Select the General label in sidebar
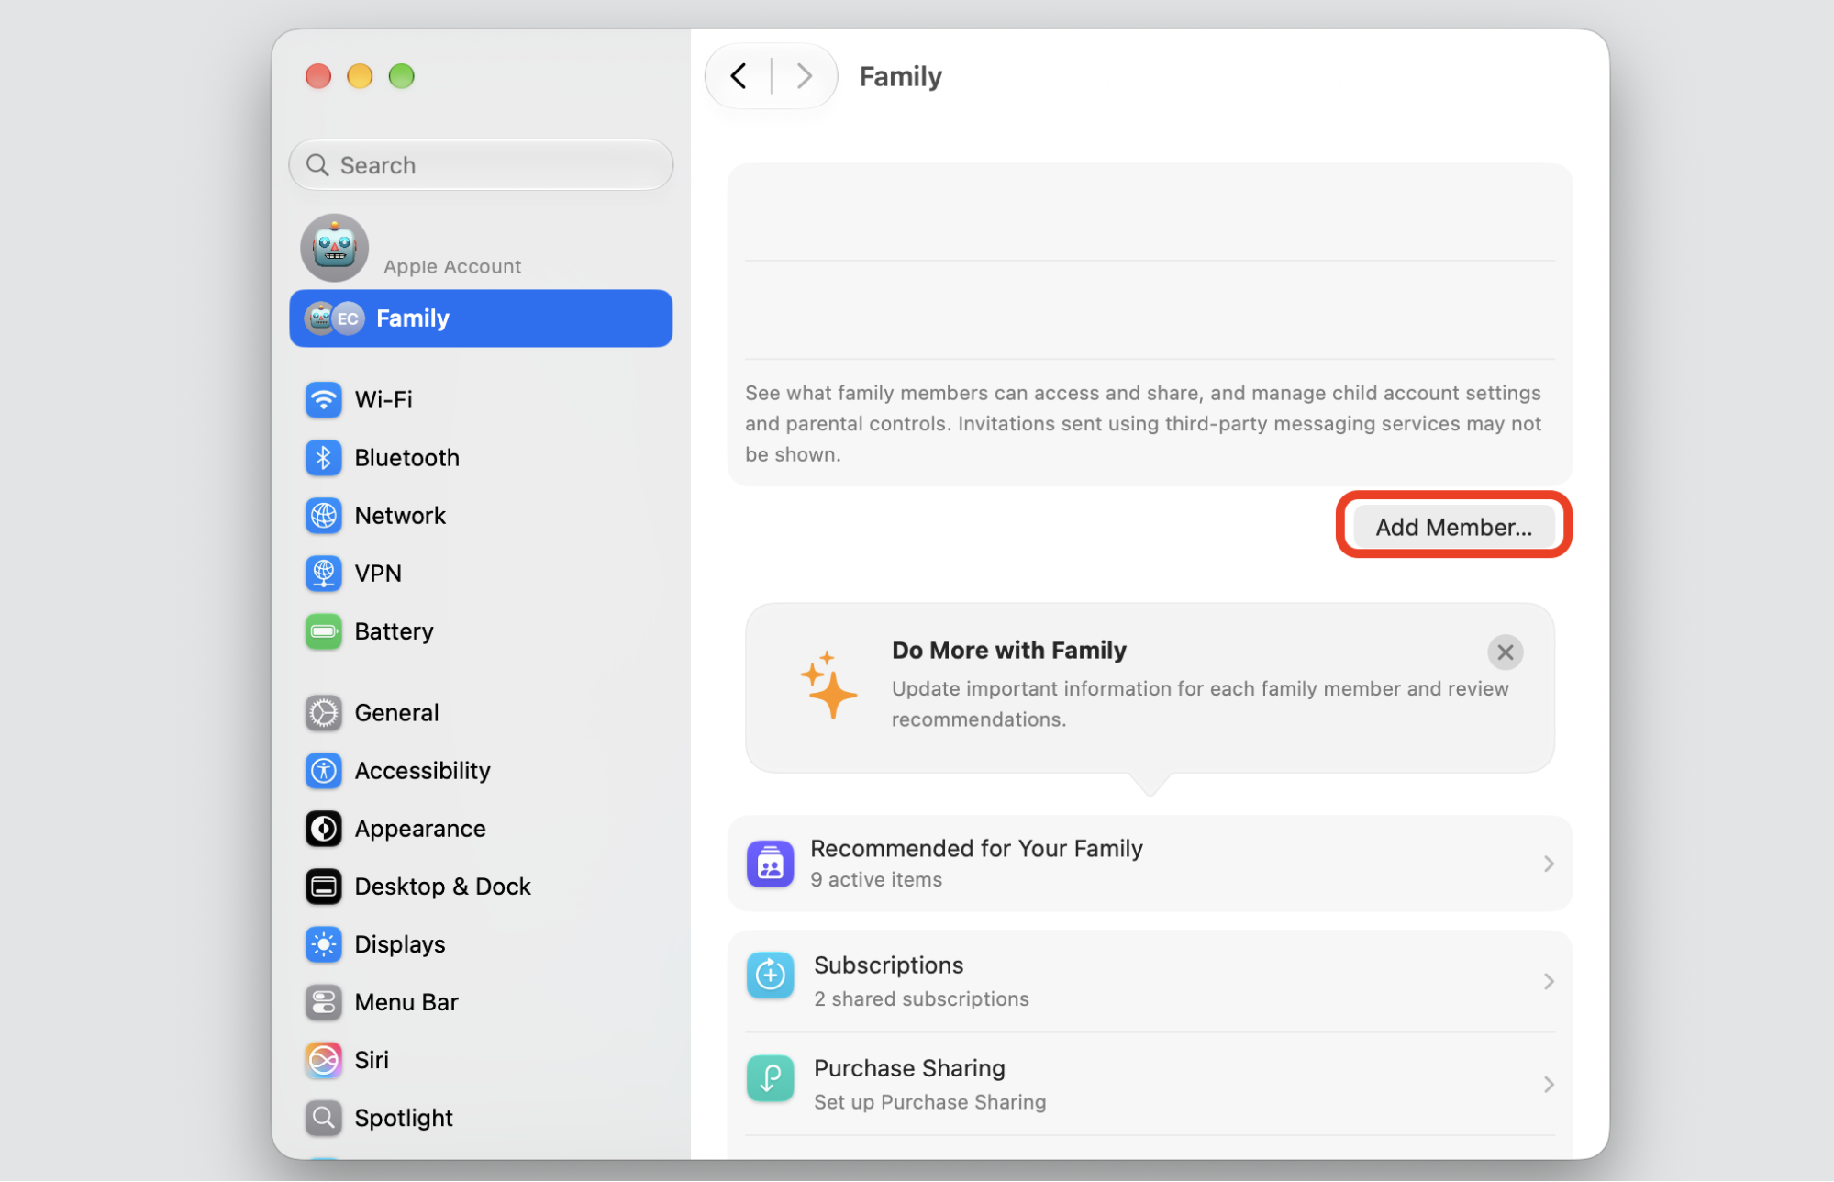Viewport: 1834px width, 1182px height. pyautogui.click(x=396, y=713)
